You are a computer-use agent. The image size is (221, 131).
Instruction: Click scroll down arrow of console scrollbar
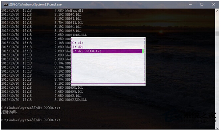coord(217,128)
